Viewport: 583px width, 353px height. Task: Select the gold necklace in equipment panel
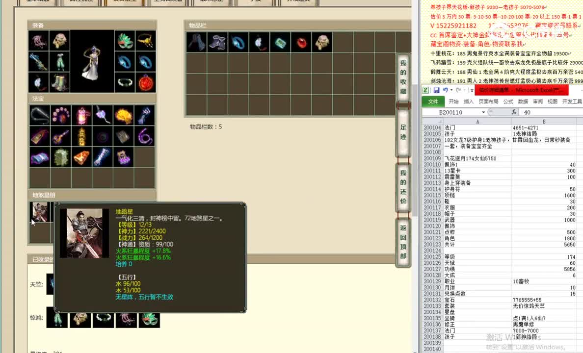145,41
